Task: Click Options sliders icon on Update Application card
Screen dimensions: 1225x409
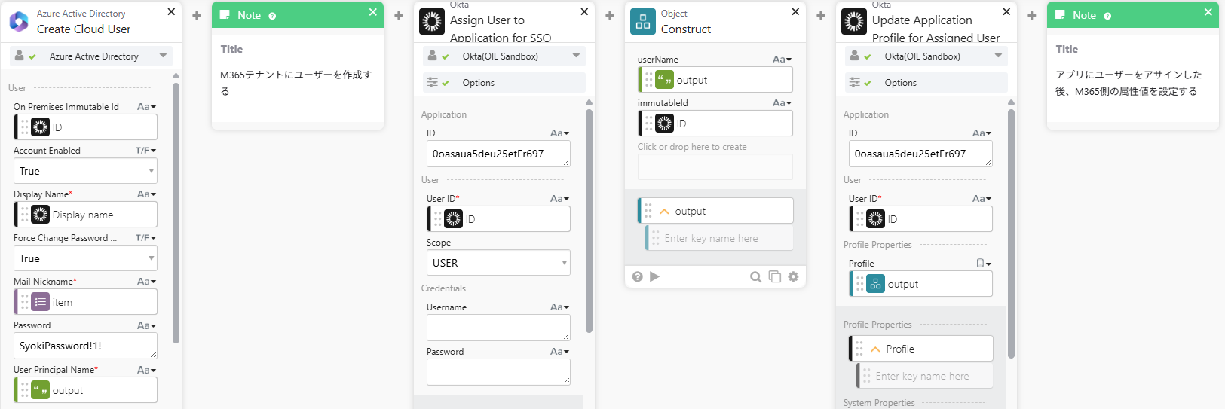Action: (854, 82)
